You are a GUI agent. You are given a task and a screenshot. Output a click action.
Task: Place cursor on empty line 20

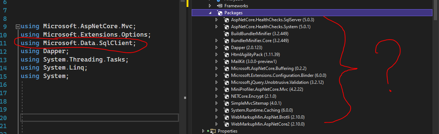tap(100, 118)
